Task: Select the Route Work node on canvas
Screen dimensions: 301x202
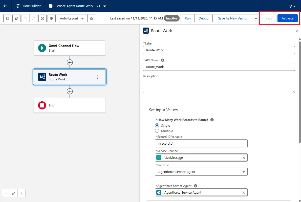Action: (70, 77)
